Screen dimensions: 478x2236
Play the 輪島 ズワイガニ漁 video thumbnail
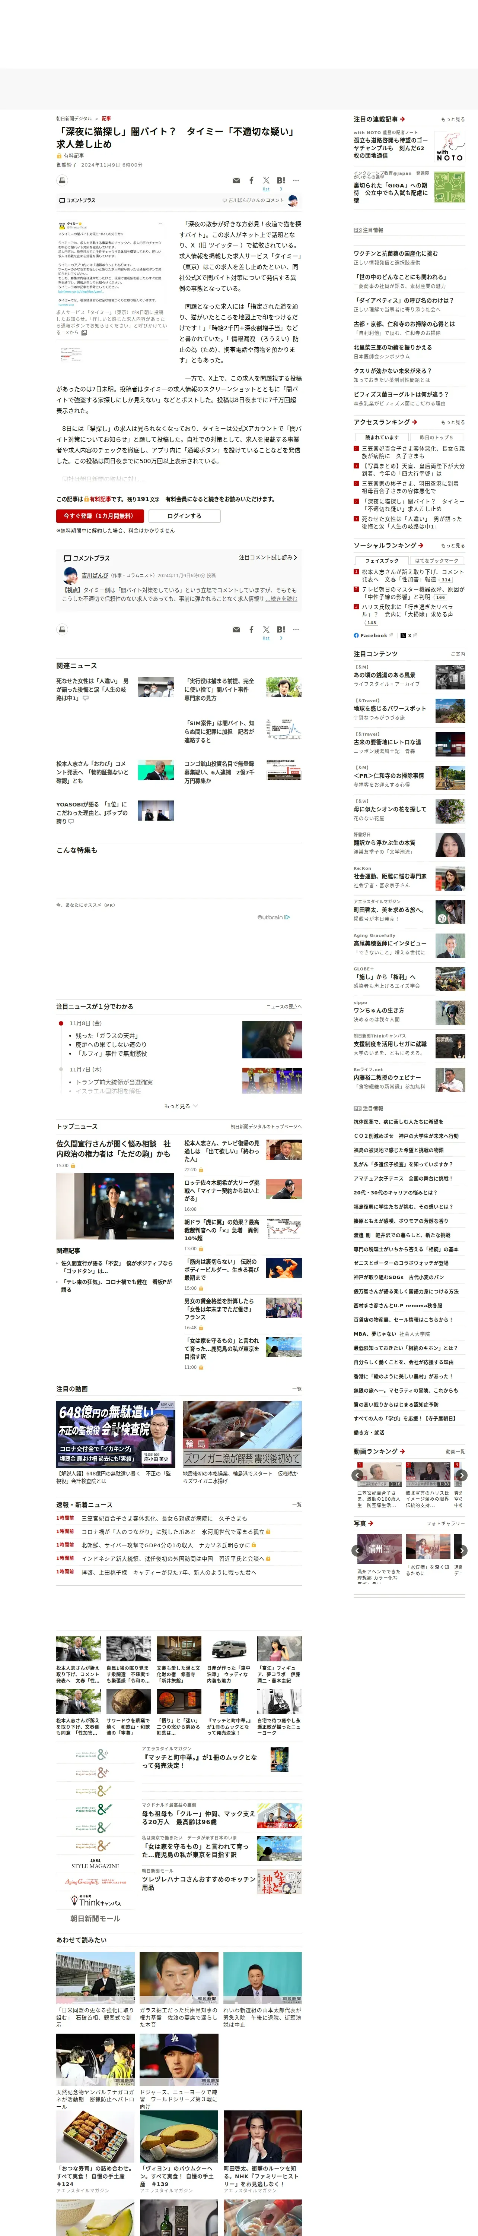[x=242, y=1434]
